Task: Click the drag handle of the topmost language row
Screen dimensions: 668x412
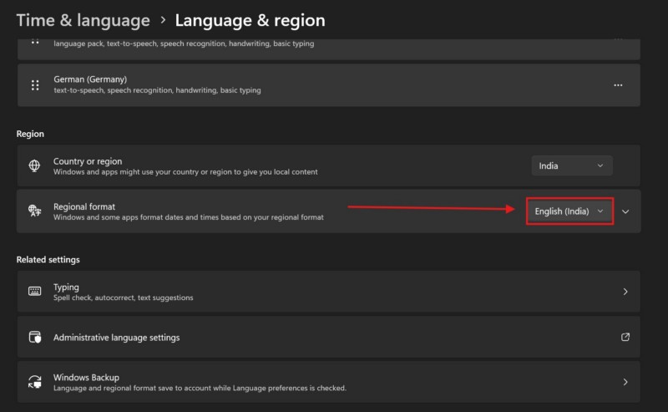Action: click(x=35, y=42)
